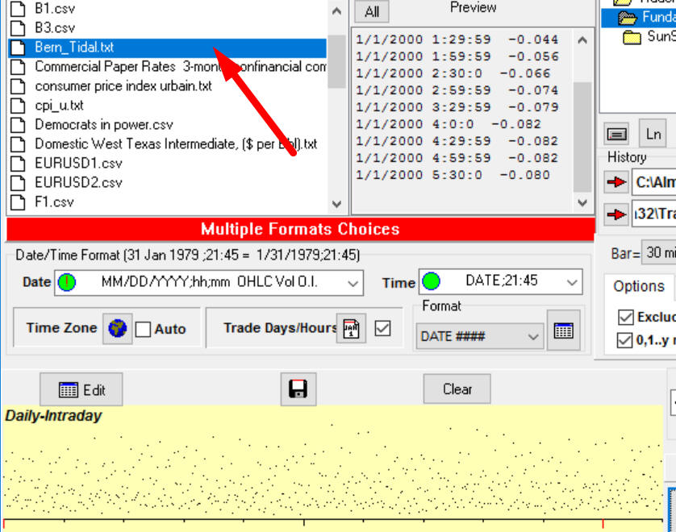Click the Ln button
Viewport: 676px width, 532px height.
(653, 134)
